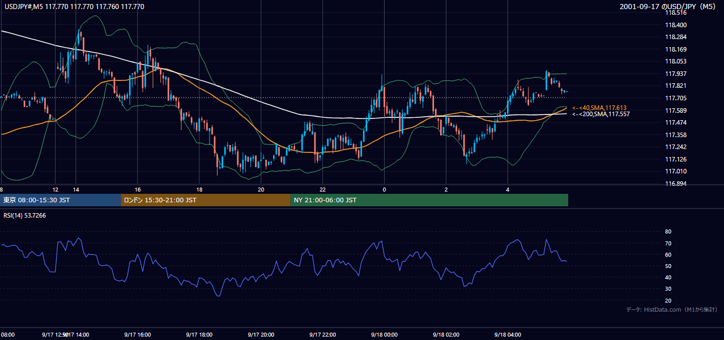Select the 東京 08:00-15:30 JST session bar
The height and width of the screenshot is (340, 724).
(61, 200)
